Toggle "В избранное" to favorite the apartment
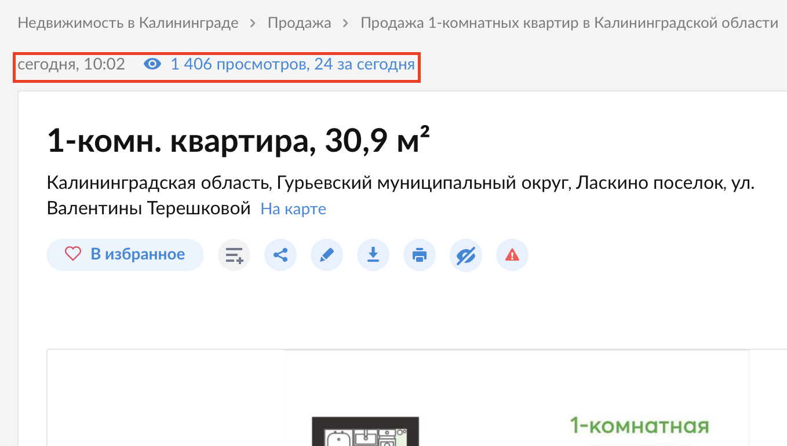This screenshot has height=446, width=787. tap(125, 254)
